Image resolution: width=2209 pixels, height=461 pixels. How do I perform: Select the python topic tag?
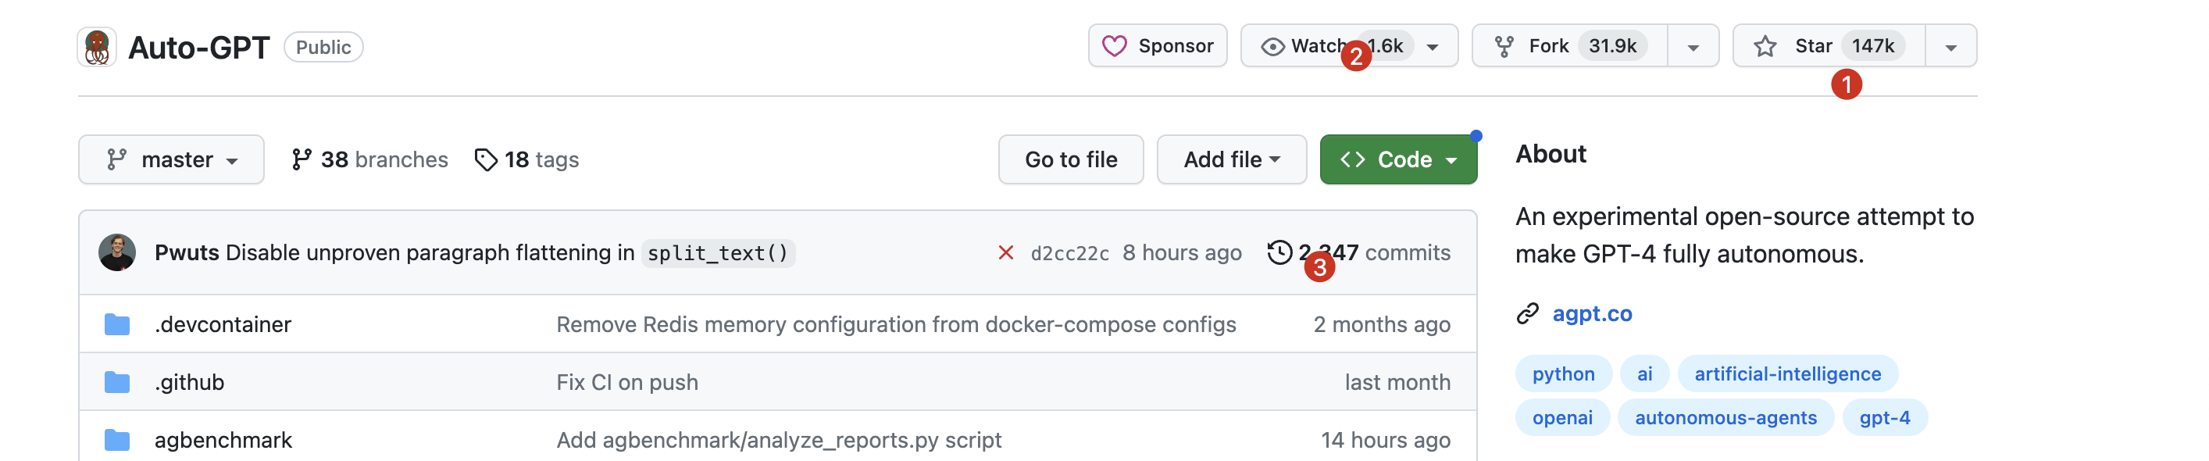[x=1562, y=374]
